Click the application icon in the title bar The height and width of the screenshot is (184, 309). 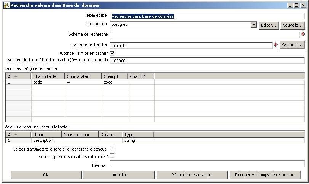[6, 5]
